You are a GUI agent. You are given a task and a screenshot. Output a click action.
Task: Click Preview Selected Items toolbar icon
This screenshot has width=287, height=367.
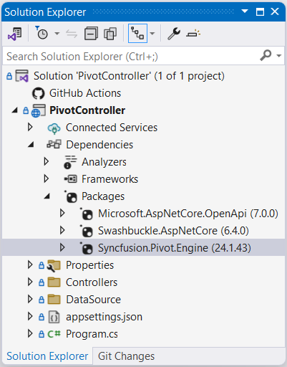(193, 34)
